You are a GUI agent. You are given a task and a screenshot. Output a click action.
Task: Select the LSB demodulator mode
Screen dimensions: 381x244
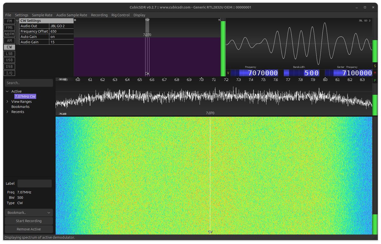click(9, 53)
